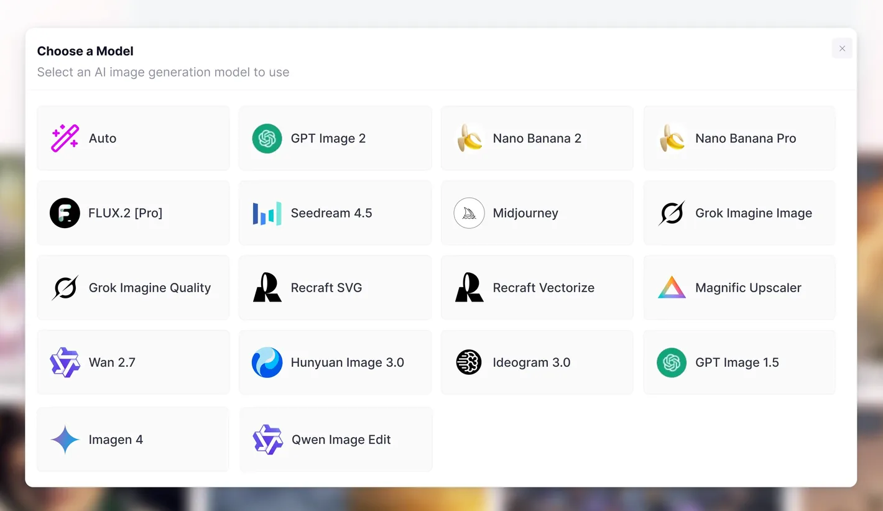Screen dimensions: 883x511
Task: Select the Auto model label
Action: (103, 139)
